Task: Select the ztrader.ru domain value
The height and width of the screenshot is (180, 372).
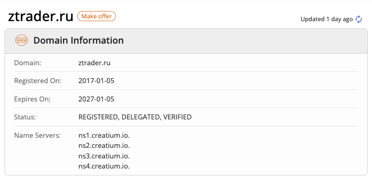Action: click(94, 63)
